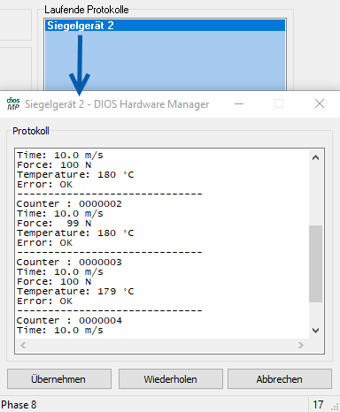Click the horizontal scroll left arrow

23,345
